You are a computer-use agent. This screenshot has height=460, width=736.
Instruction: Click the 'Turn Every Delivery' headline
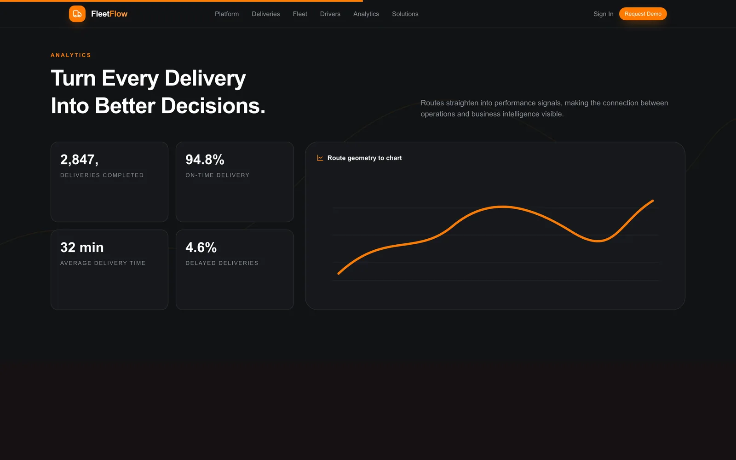(x=158, y=92)
